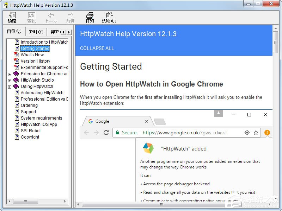The width and height of the screenshot is (282, 211).
Task: Click the question icon beside HttpWatch iOS App
Action: 17,124
